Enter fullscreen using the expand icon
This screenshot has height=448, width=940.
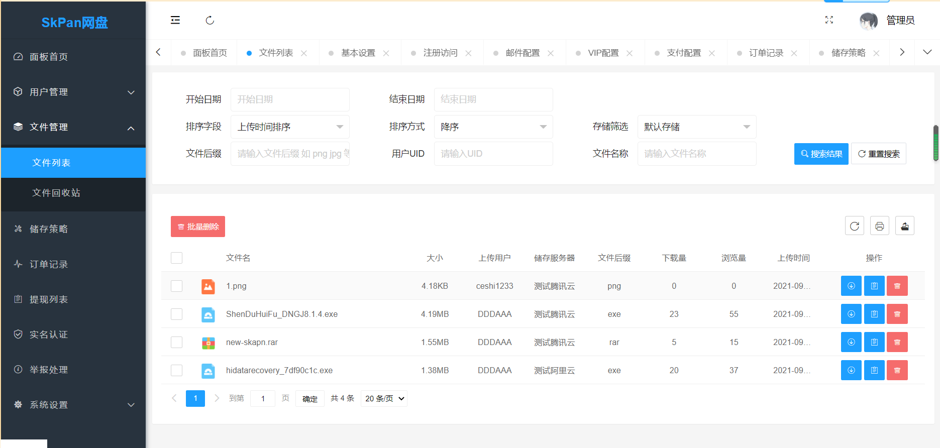(829, 20)
